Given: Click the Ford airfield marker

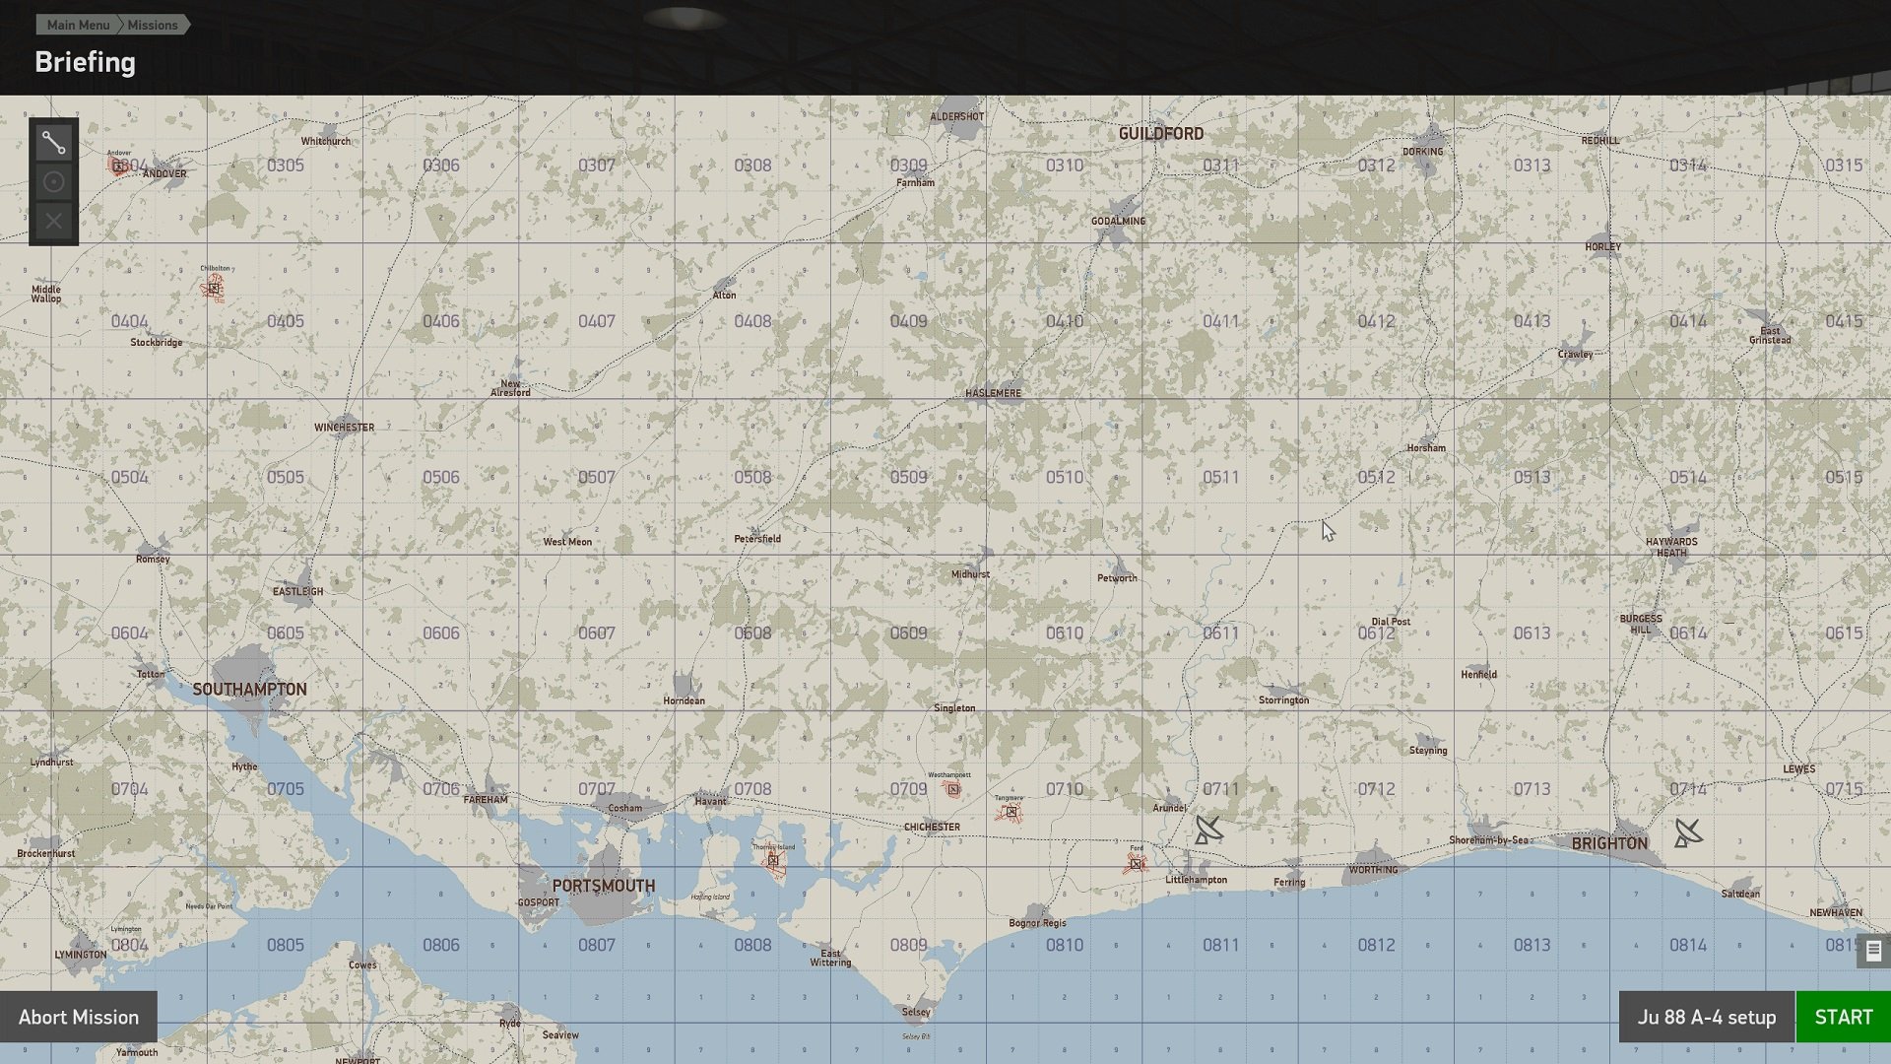Looking at the screenshot, I should coord(1136,864).
